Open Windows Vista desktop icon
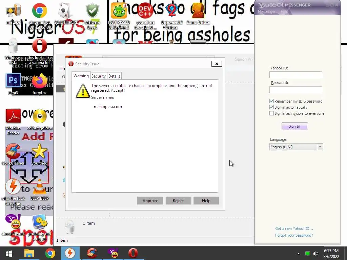The width and height of the screenshot is (347, 260). [x=13, y=51]
